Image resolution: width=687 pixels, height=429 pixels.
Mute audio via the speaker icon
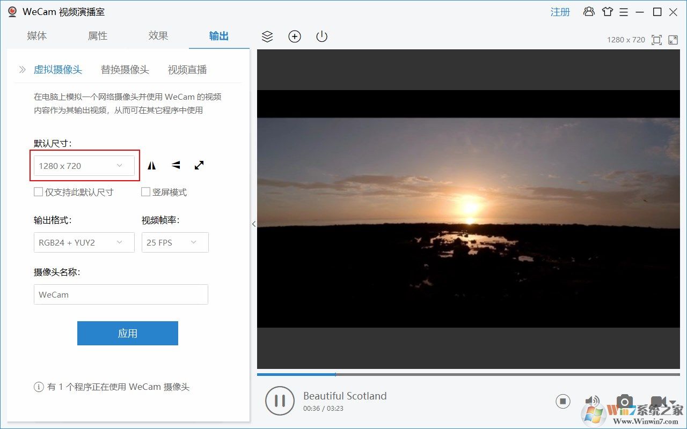592,401
